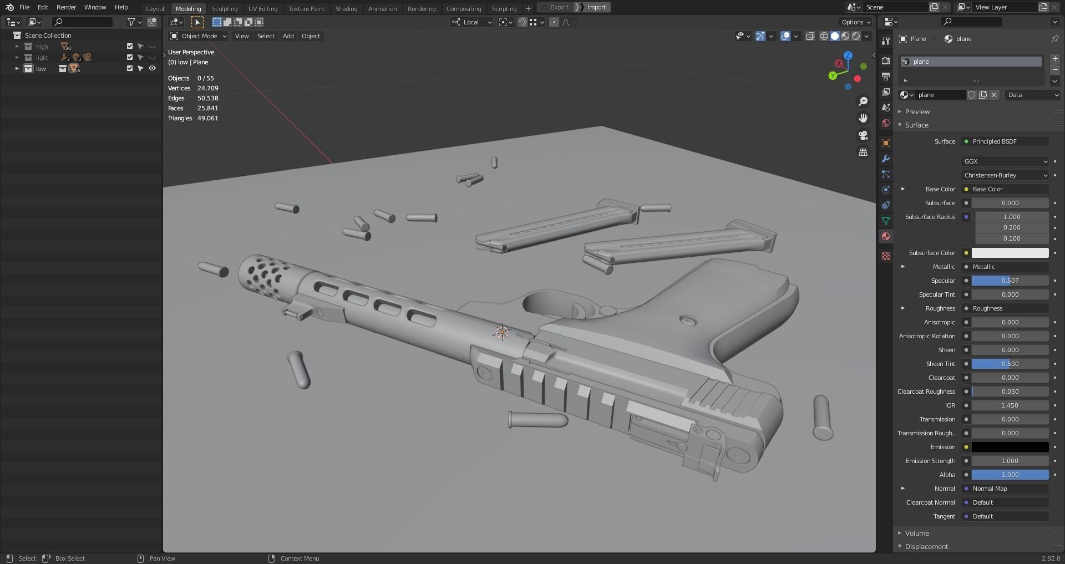
Task: Toggle proportional editing in header
Action: click(554, 22)
